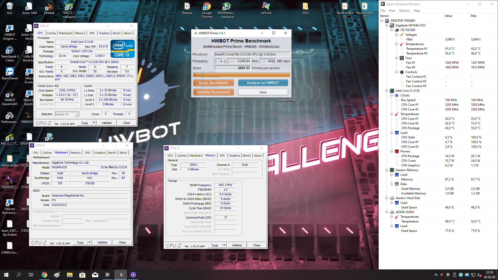Open Task View on taskbar
The width and height of the screenshot is (498, 280).
pyautogui.click(x=31, y=275)
